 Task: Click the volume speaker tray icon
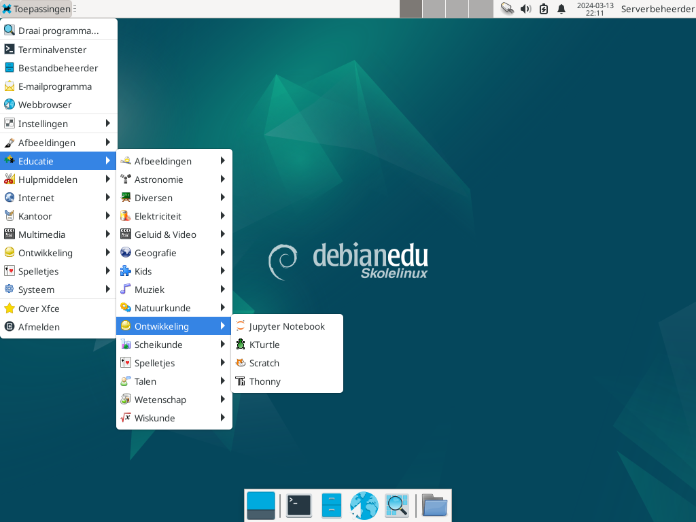coord(525,9)
